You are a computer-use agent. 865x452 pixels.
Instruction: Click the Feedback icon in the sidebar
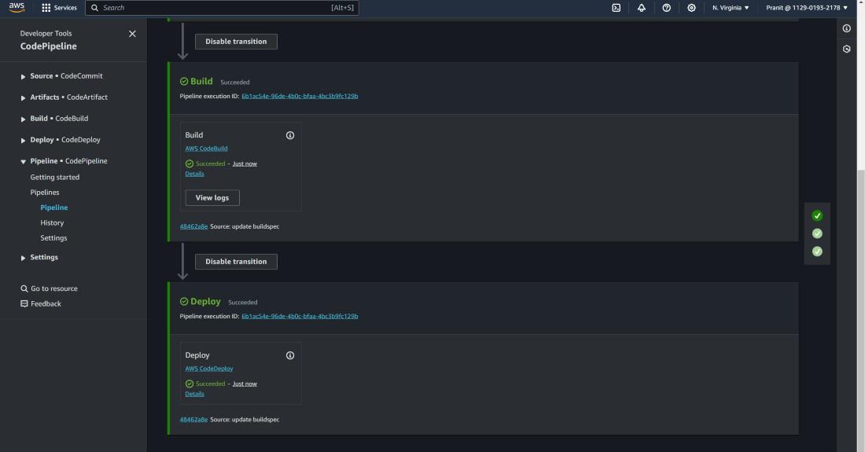pos(24,303)
